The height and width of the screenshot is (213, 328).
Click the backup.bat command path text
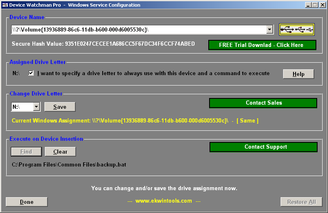69,165
